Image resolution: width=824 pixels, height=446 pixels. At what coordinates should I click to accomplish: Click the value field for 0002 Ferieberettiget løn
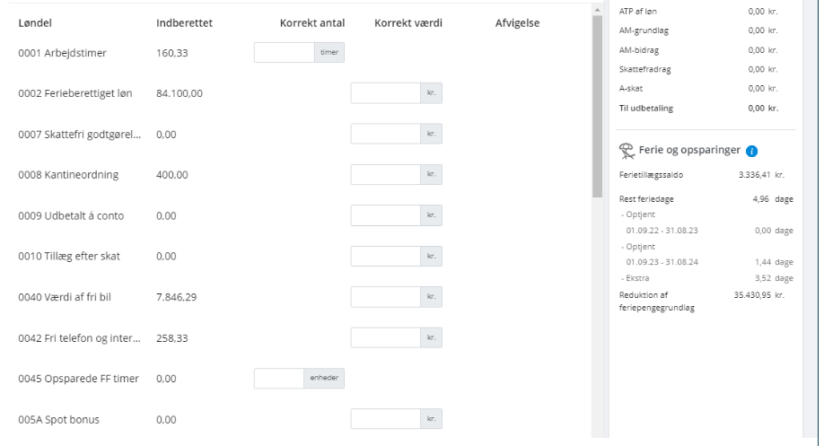(385, 93)
